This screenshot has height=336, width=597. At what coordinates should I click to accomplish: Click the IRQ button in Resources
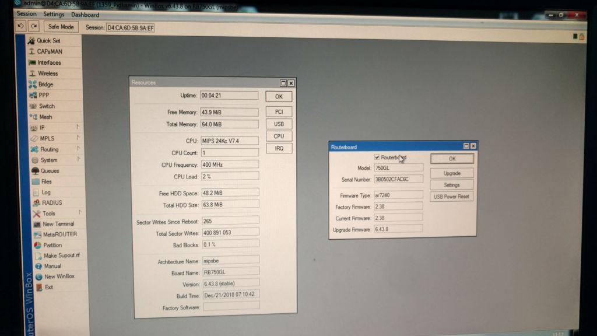tap(279, 148)
